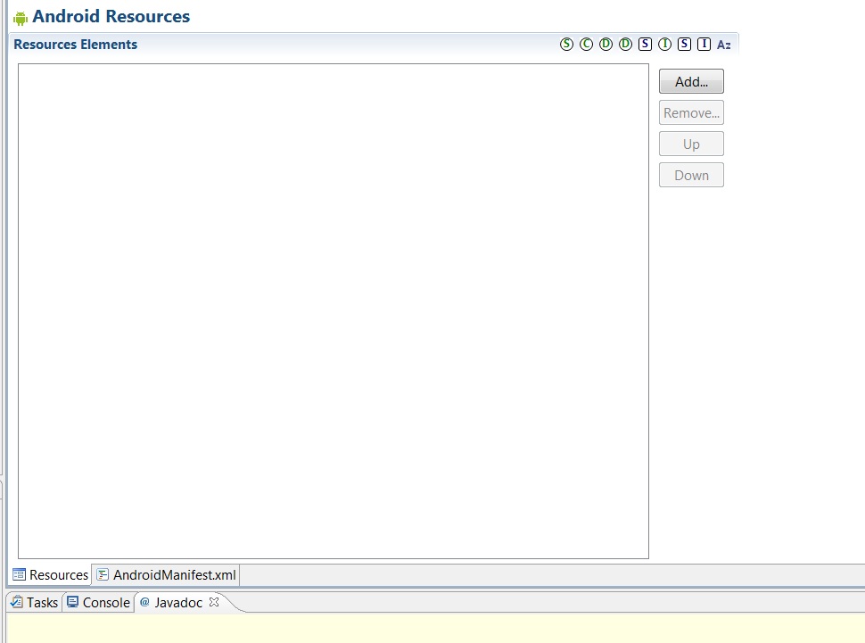Switch to the Resources editor tab
865x643 pixels.
point(50,574)
